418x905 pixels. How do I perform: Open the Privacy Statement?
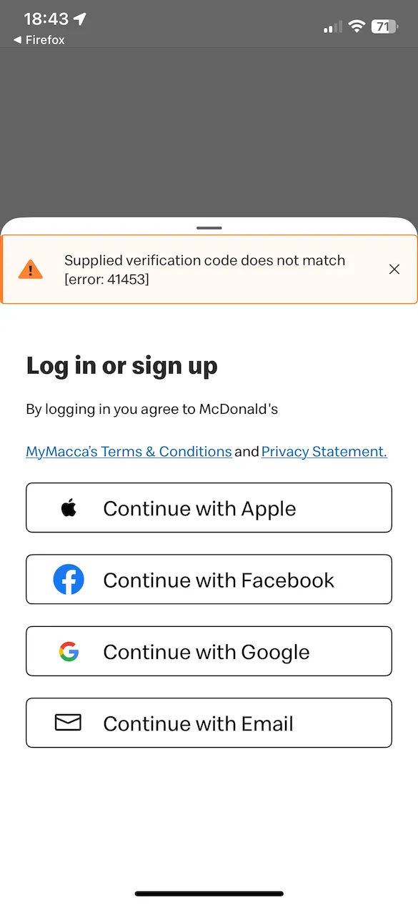323,451
